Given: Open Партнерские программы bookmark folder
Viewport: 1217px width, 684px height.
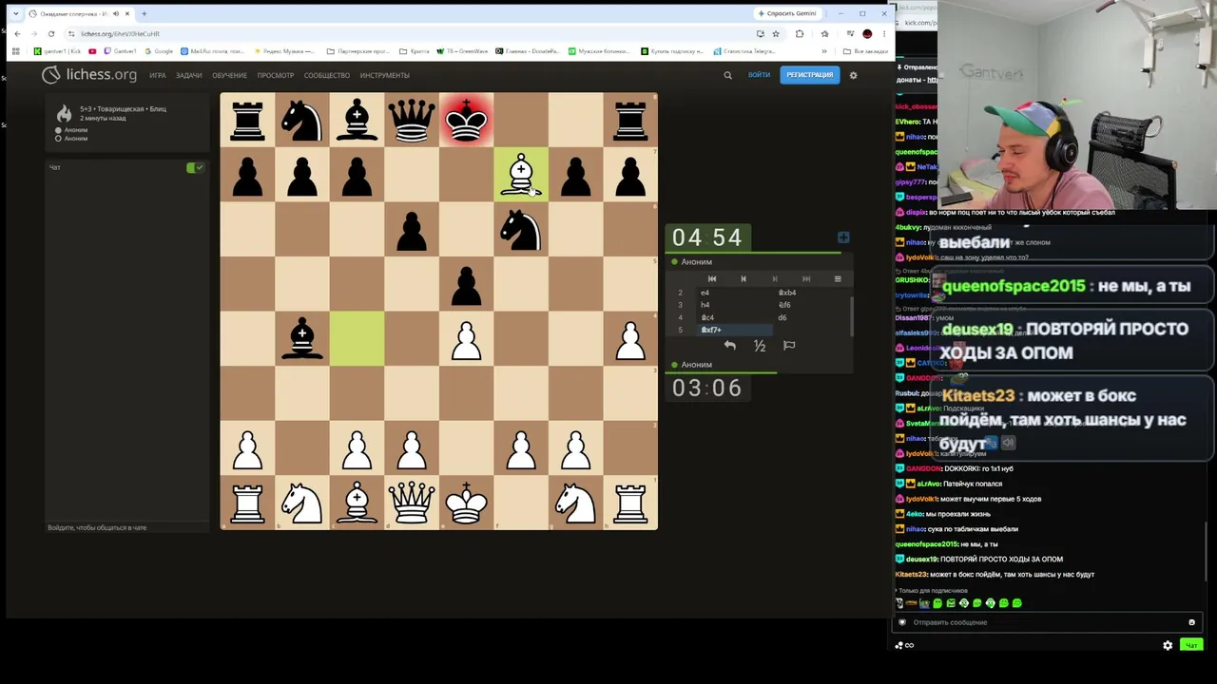Looking at the screenshot, I should 357,51.
